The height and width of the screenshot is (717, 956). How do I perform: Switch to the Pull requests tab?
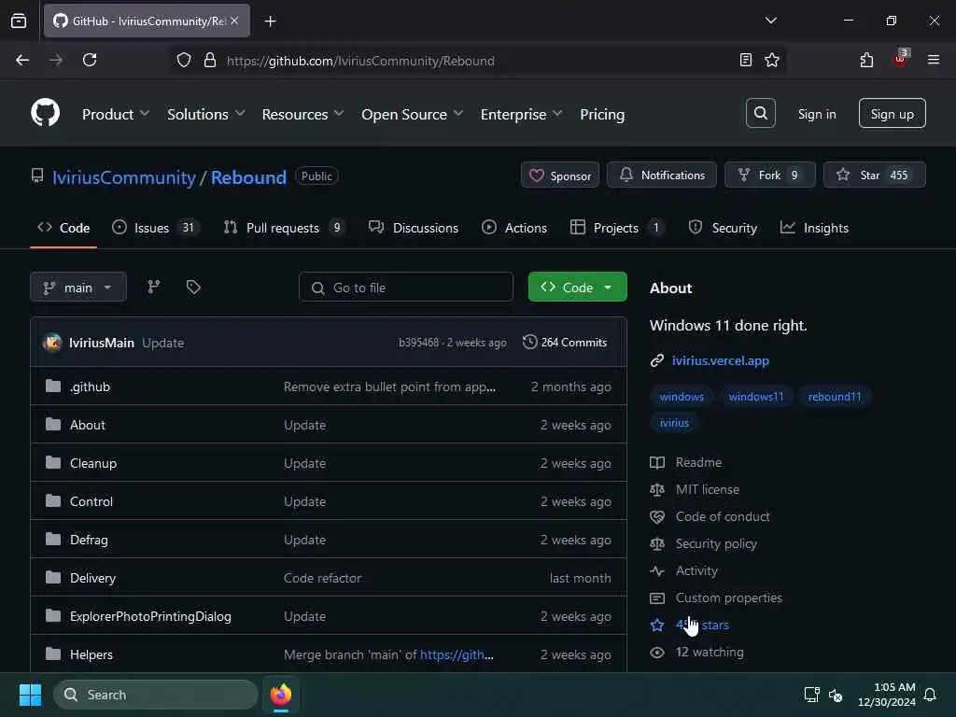(284, 228)
